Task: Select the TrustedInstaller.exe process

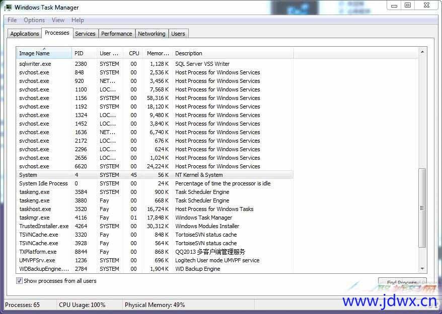Action: [44, 226]
